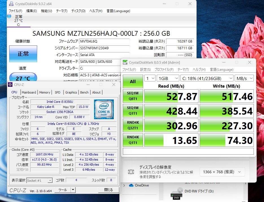Click the 正常 health status button

[x=23, y=54]
